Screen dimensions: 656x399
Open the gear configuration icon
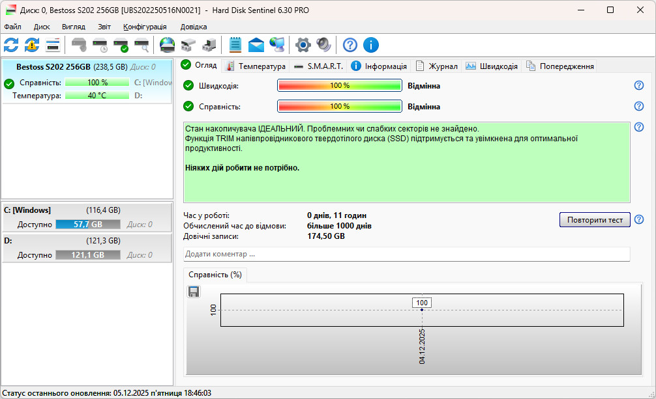tap(303, 45)
